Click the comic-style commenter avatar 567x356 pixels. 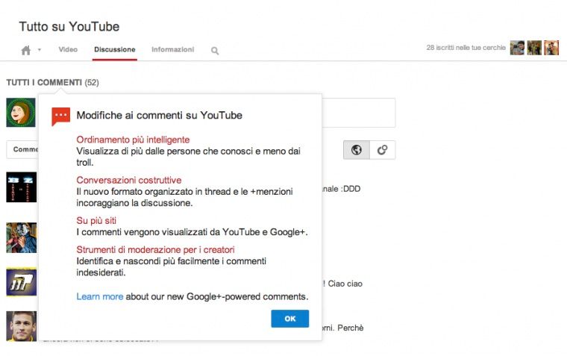coord(22,237)
